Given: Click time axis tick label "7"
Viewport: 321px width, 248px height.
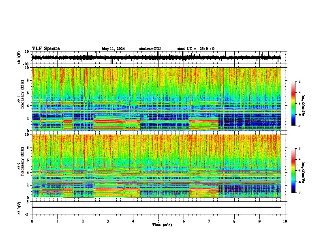Looking at the screenshot, I should click(x=209, y=221).
